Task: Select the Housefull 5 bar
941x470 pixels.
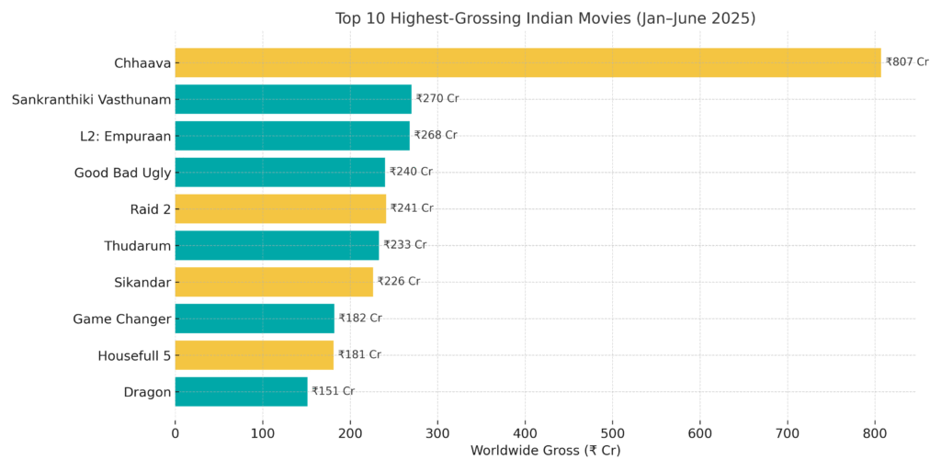Action: pyautogui.click(x=255, y=355)
